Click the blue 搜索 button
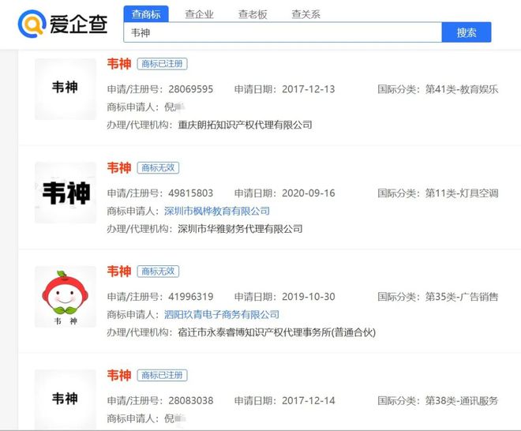The width and height of the screenshot is (521, 431). (x=467, y=32)
